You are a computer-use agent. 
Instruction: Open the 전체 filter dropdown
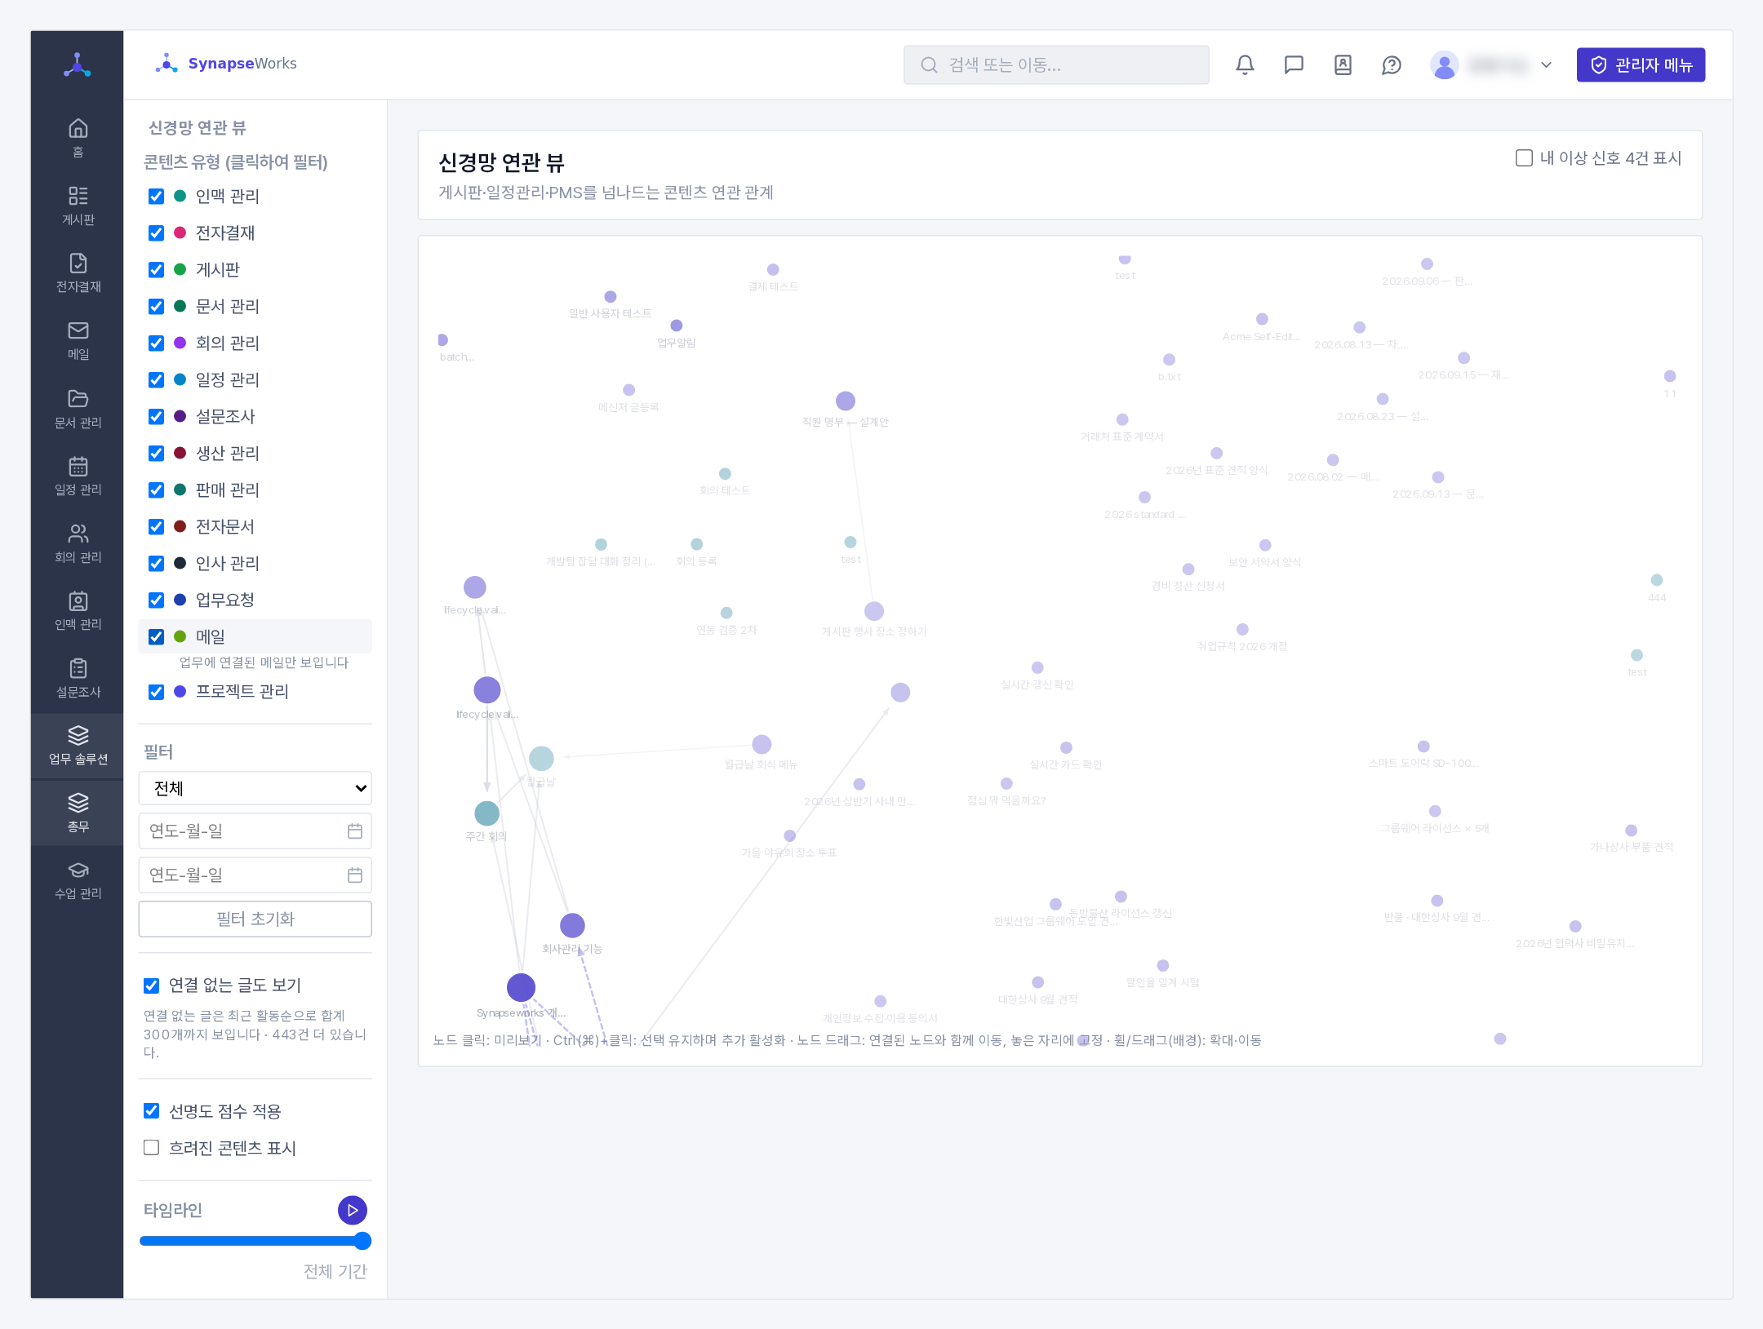[x=255, y=788]
